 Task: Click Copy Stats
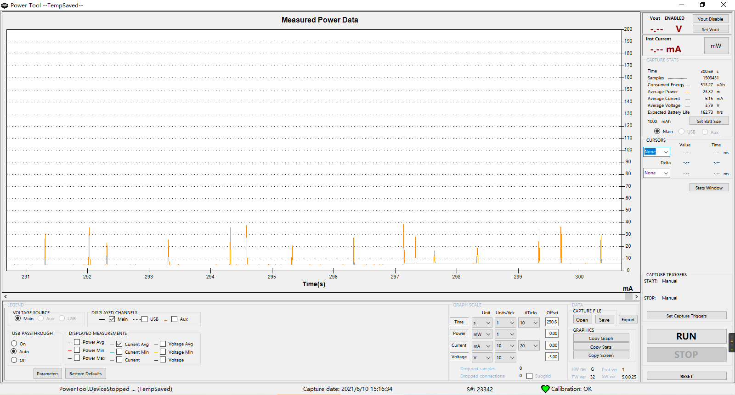tap(601, 347)
